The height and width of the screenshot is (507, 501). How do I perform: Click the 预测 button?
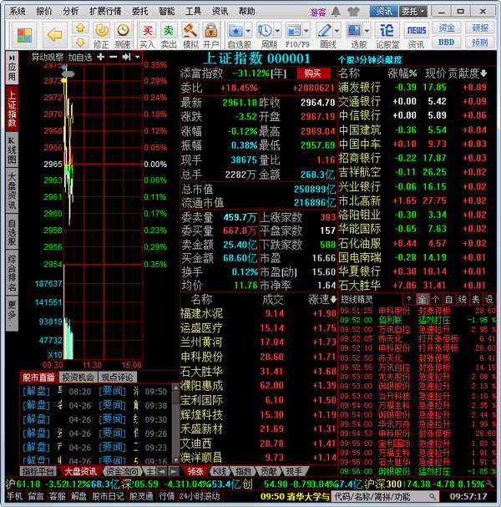pos(480,42)
